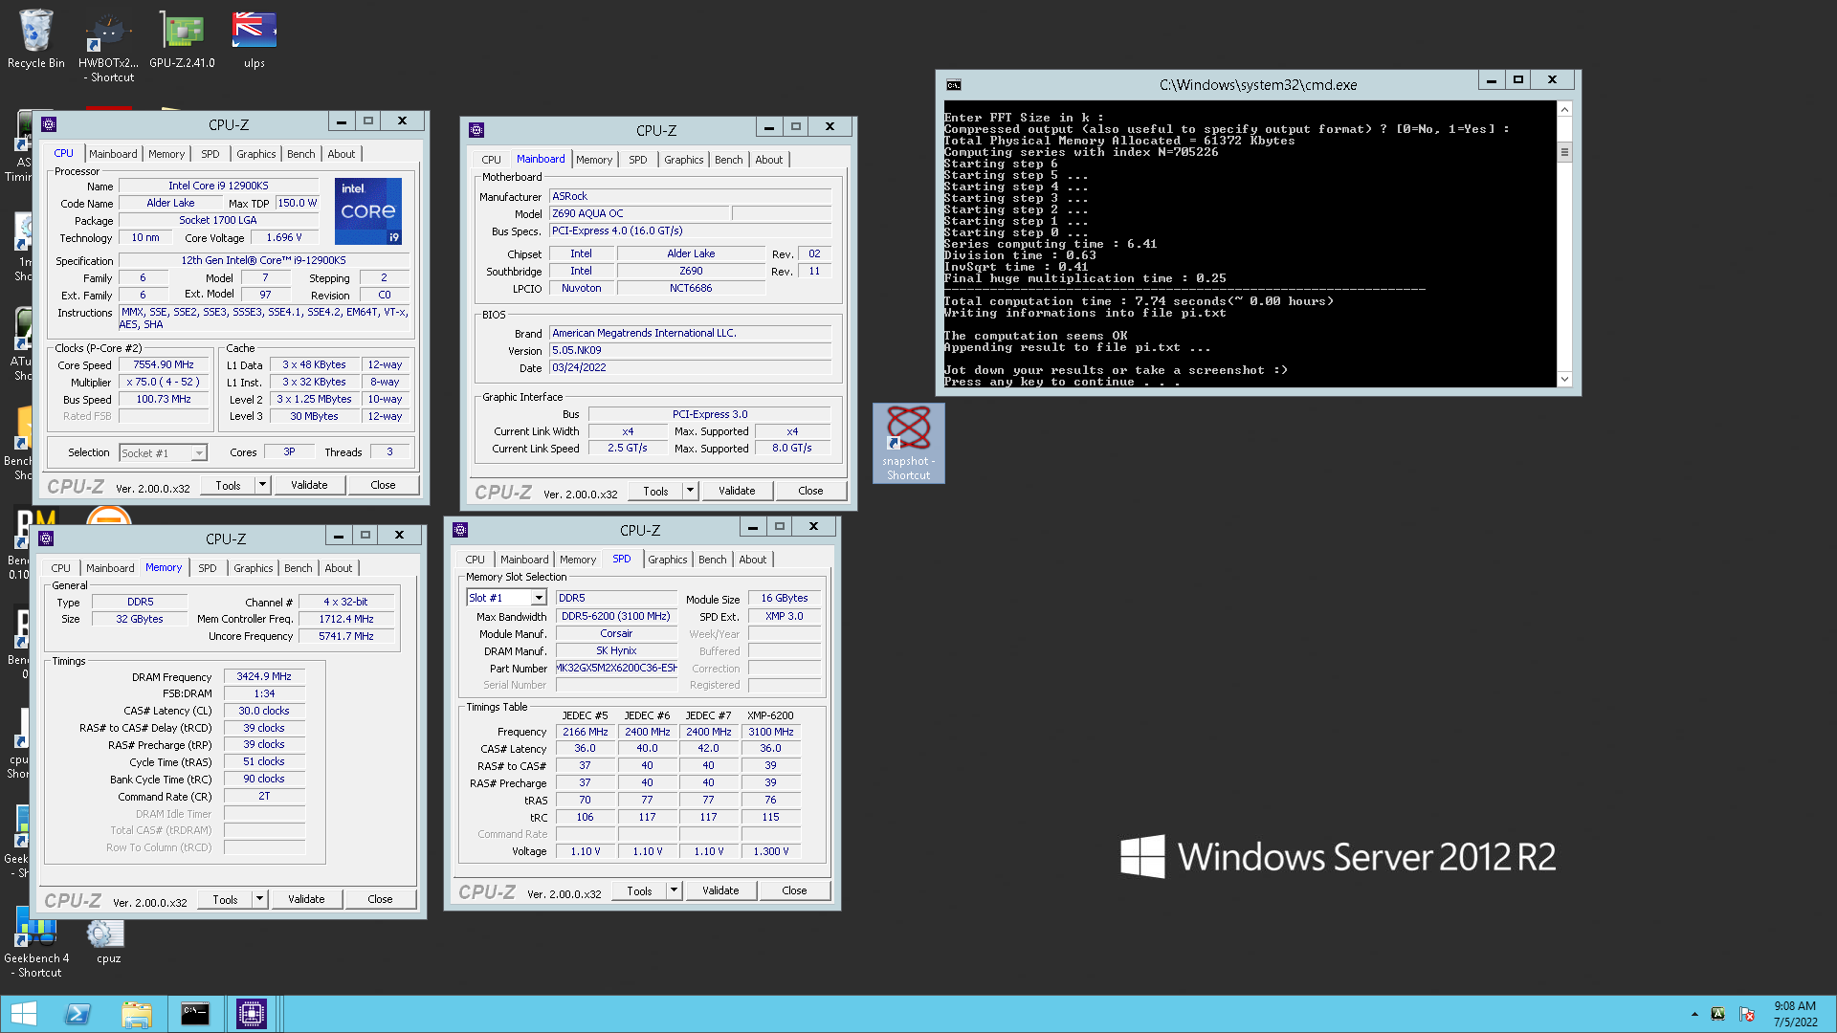Open SPD tab in Memory window
The height and width of the screenshot is (1033, 1837).
point(208,568)
